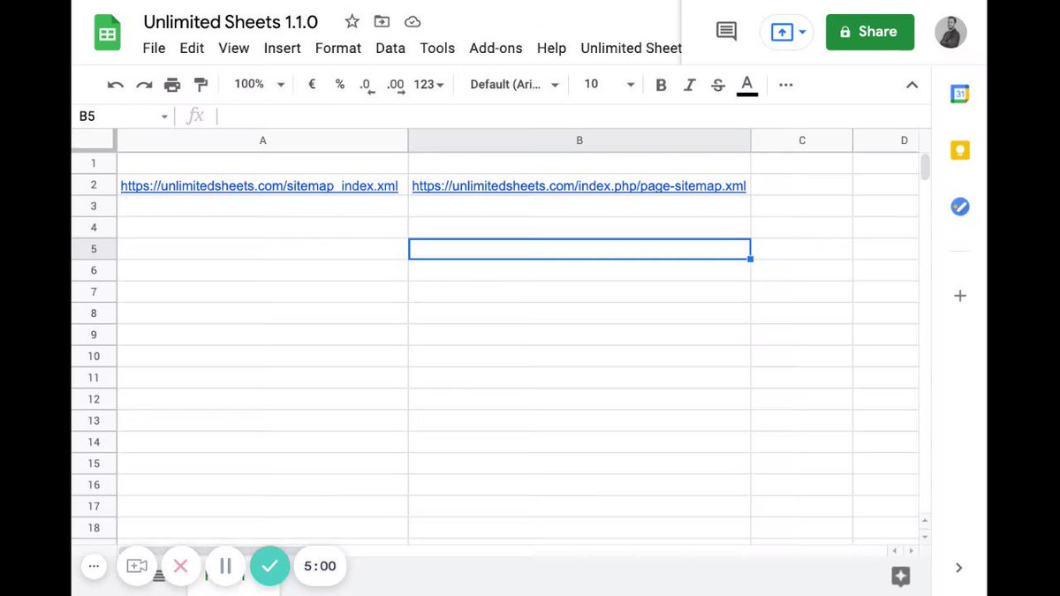Click the 5:00 recording timer

320,566
